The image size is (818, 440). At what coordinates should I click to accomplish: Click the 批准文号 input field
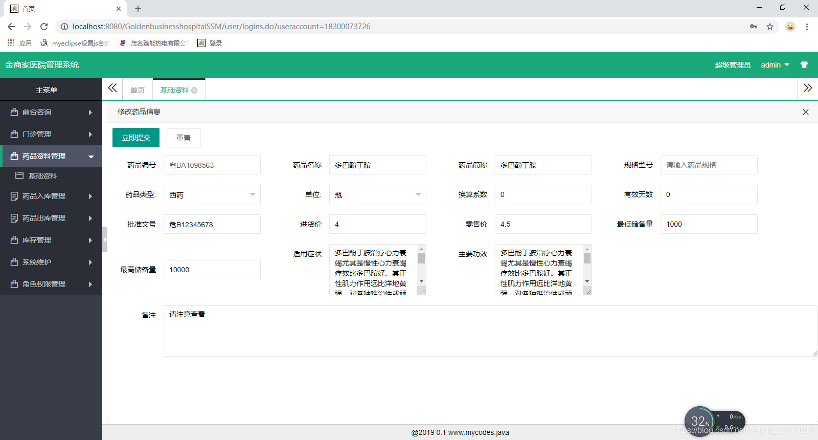212,224
